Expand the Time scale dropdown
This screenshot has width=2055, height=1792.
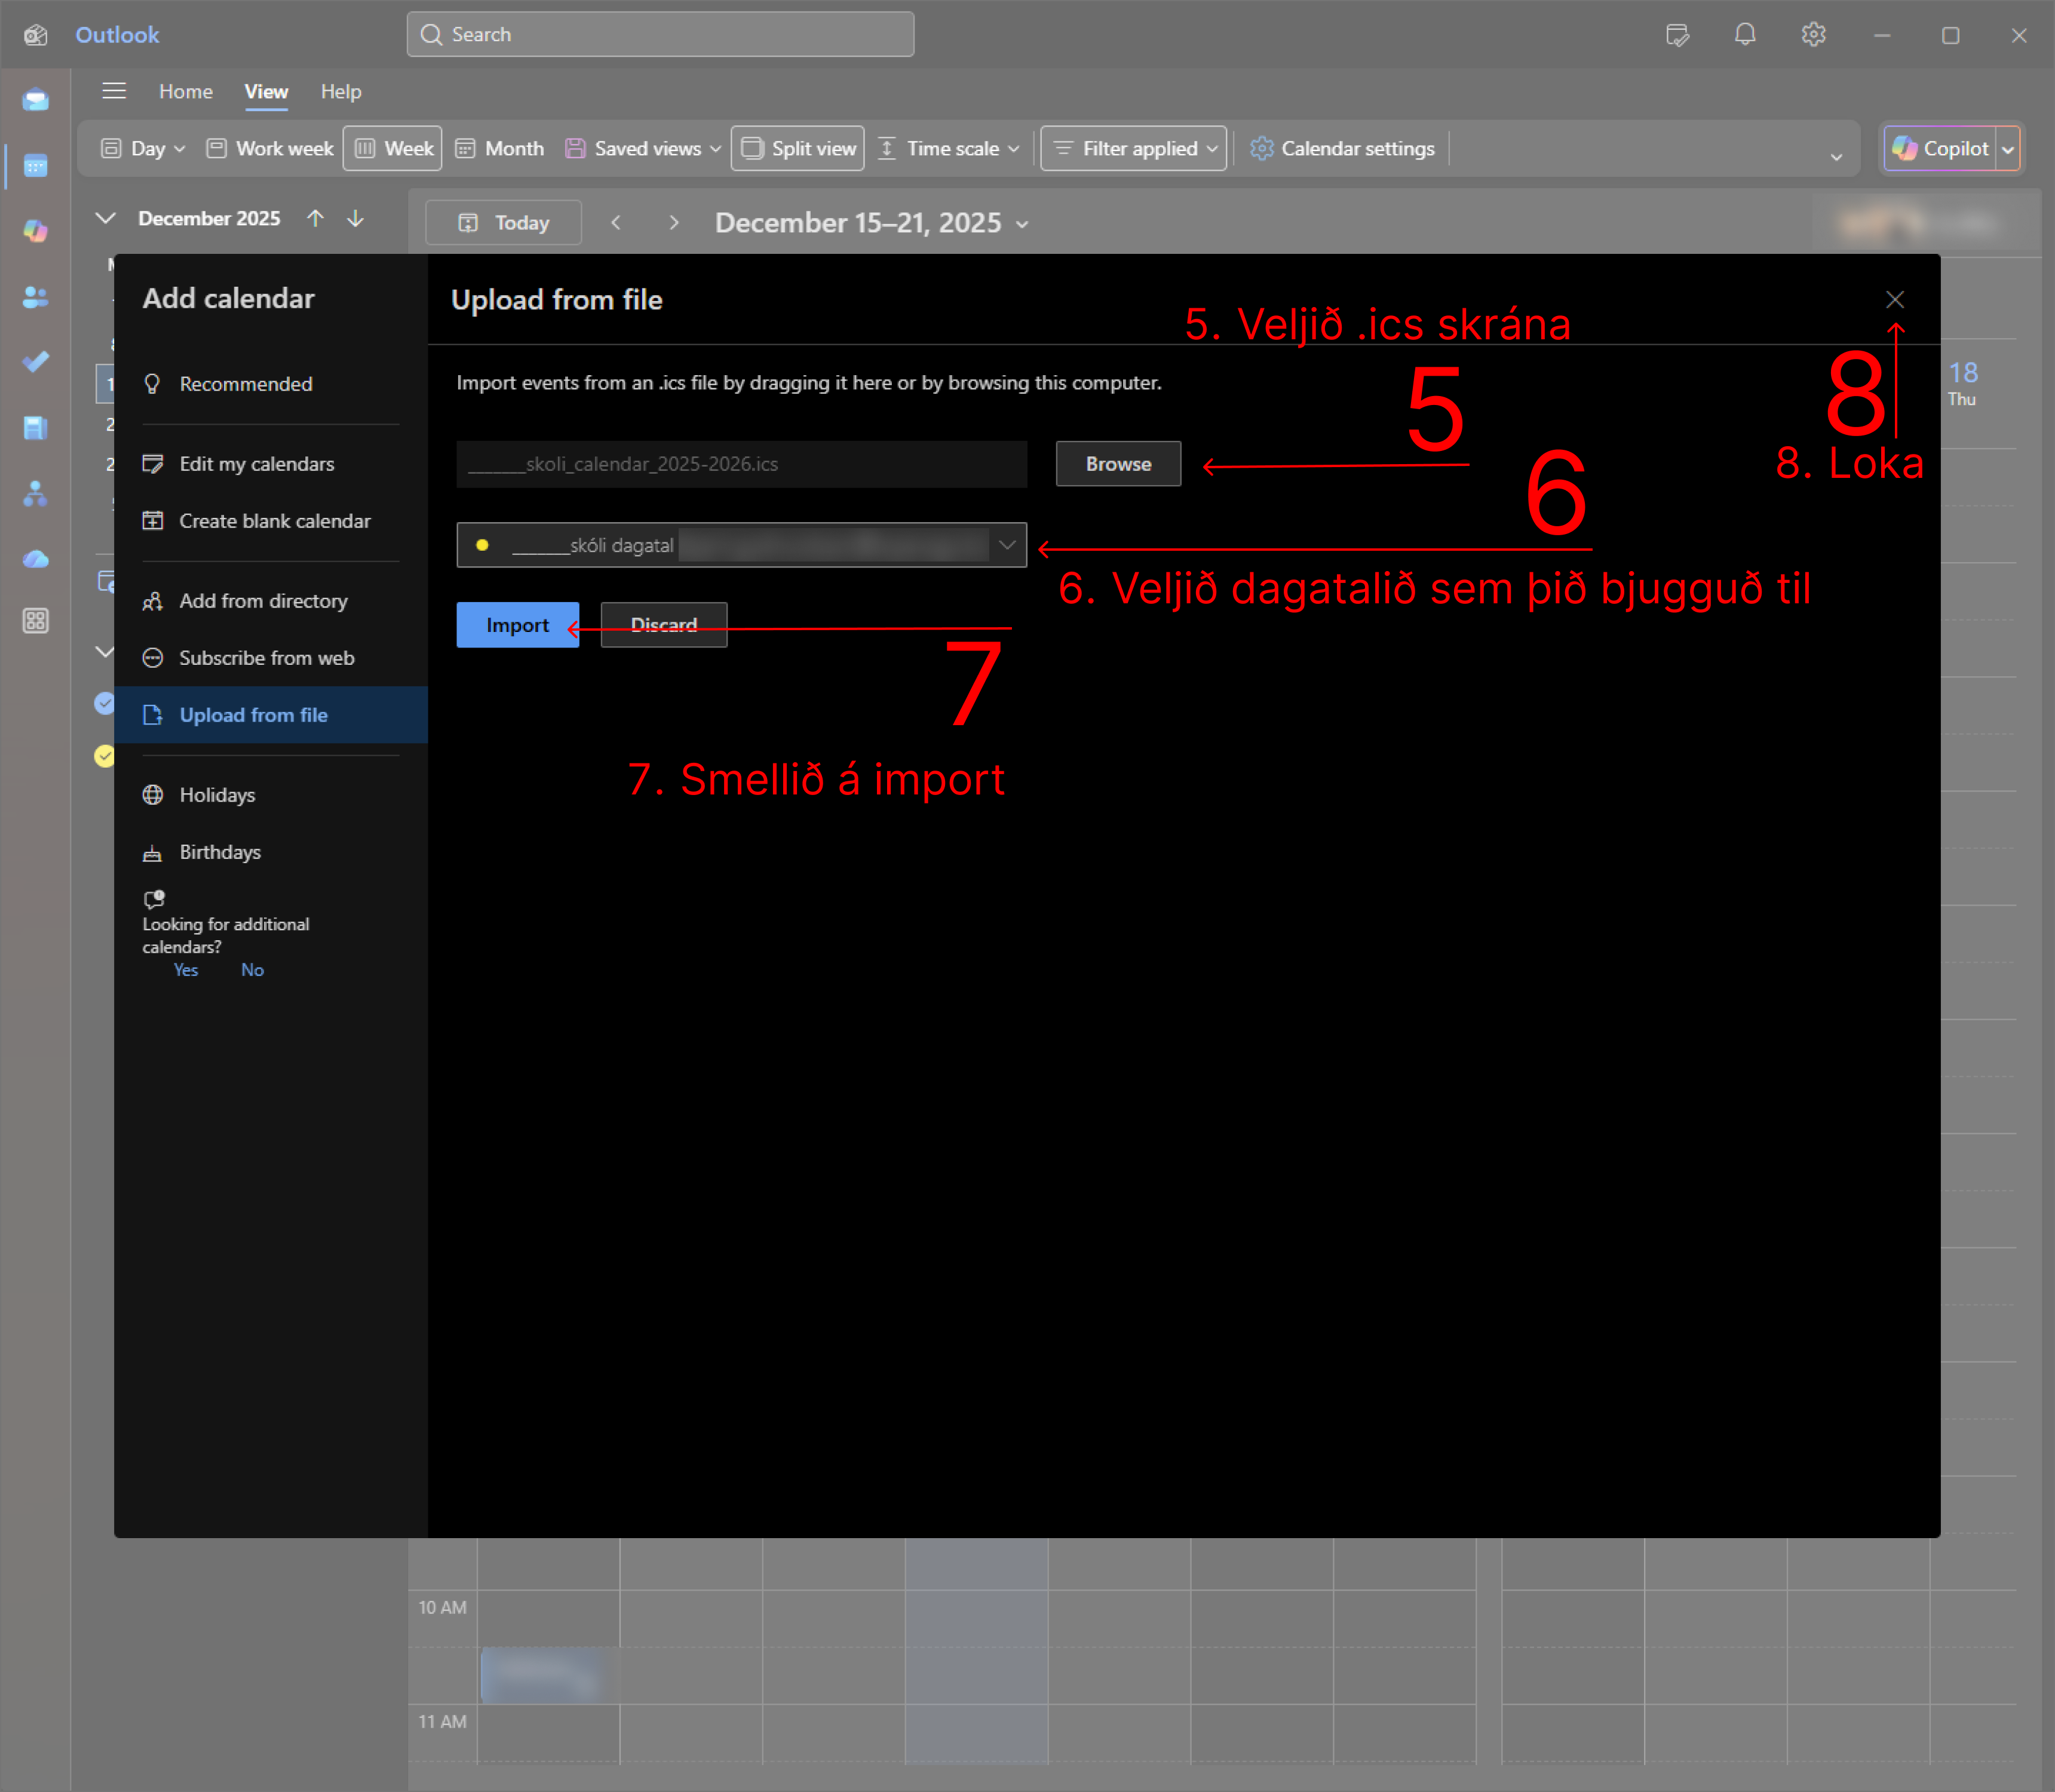[948, 148]
